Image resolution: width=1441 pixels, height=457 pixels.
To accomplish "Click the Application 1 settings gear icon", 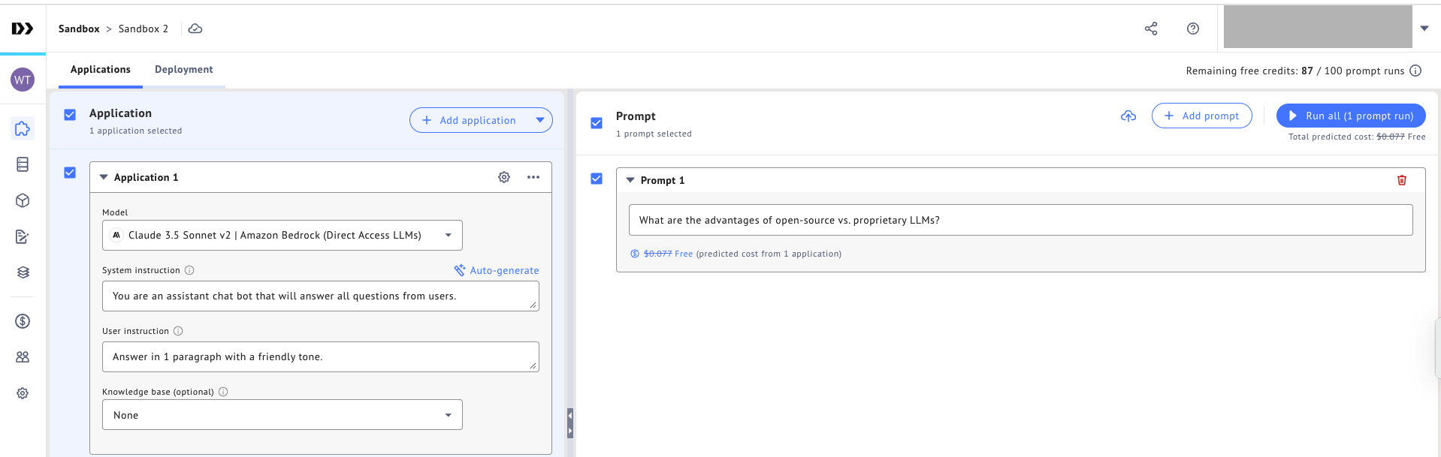I will click(x=503, y=177).
